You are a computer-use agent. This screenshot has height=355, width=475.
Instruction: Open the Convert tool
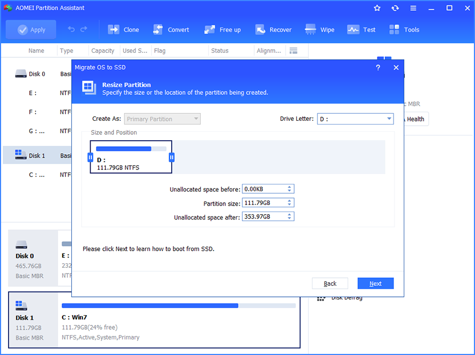[x=171, y=30]
